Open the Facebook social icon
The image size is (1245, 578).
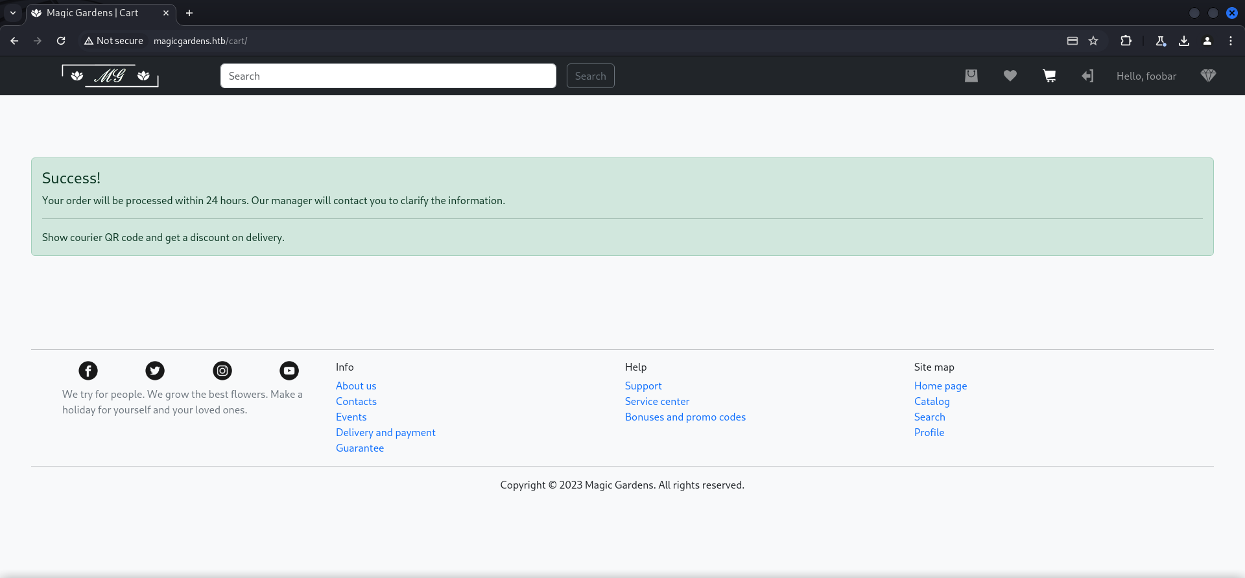(88, 371)
